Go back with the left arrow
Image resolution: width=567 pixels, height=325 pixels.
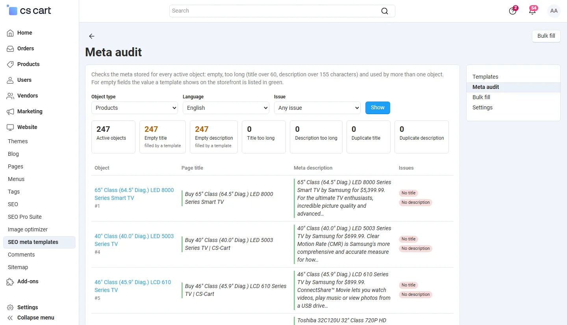tap(92, 36)
